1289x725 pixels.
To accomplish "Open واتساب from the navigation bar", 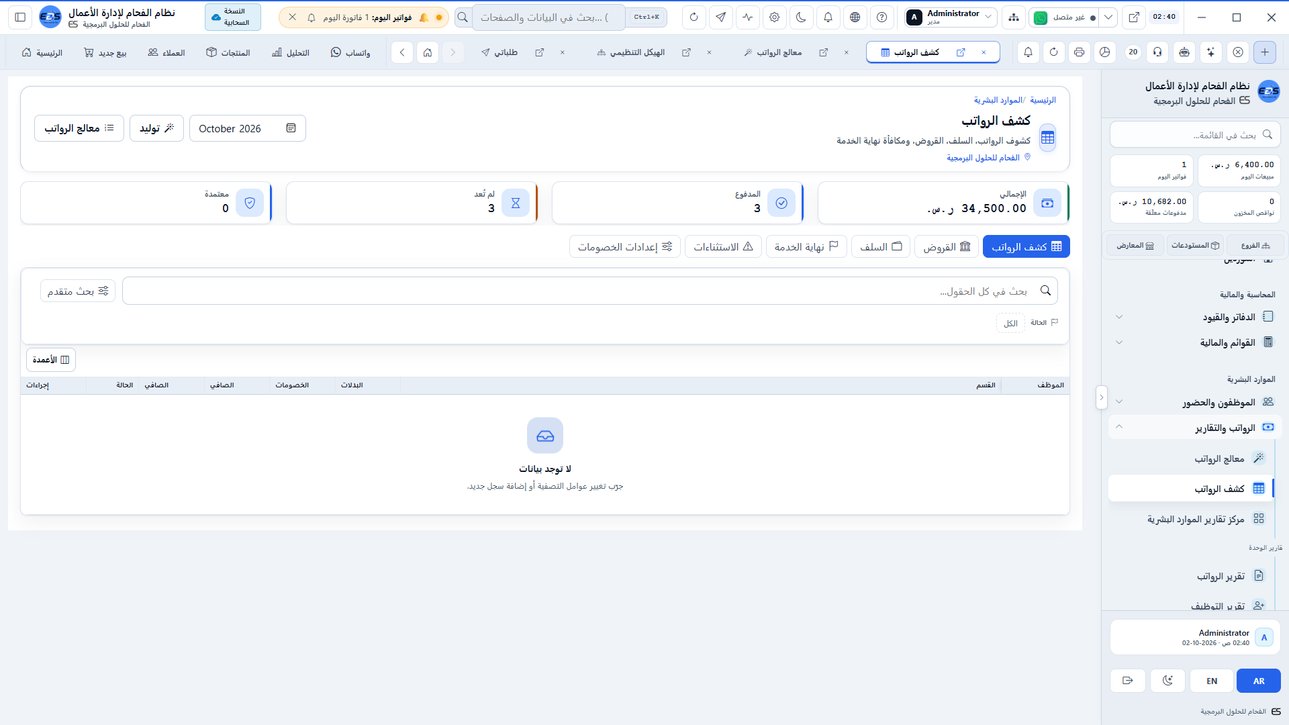I will point(350,52).
